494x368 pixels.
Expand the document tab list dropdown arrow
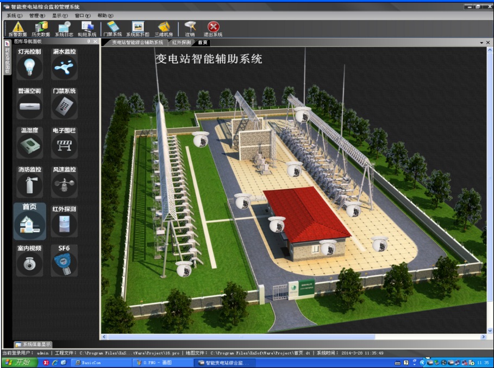(481, 42)
